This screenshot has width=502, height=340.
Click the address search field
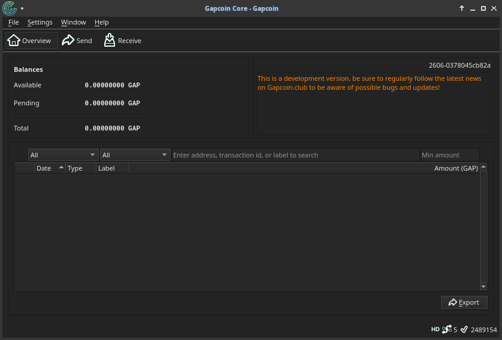[x=295, y=155]
